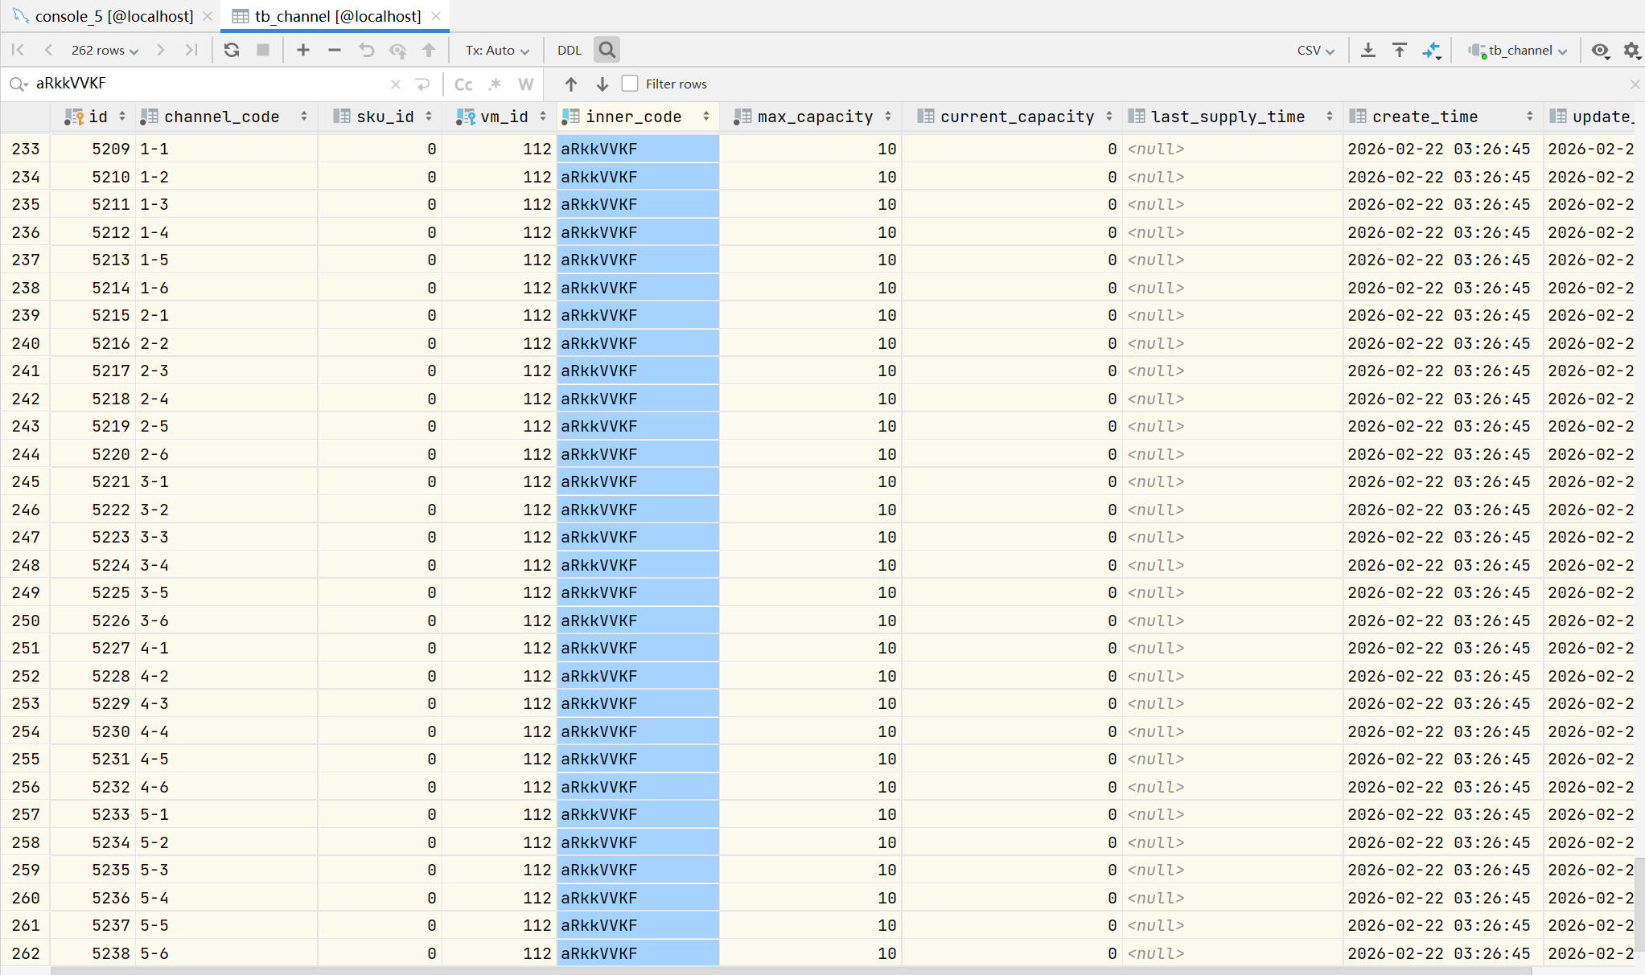Open the table settings gear icon
Viewport: 1645px width, 975px height.
(1631, 50)
